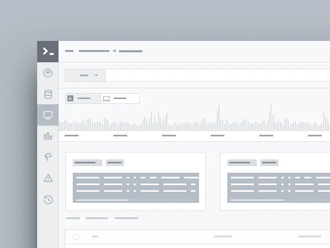Open the history clock sidebar icon

(x=48, y=200)
